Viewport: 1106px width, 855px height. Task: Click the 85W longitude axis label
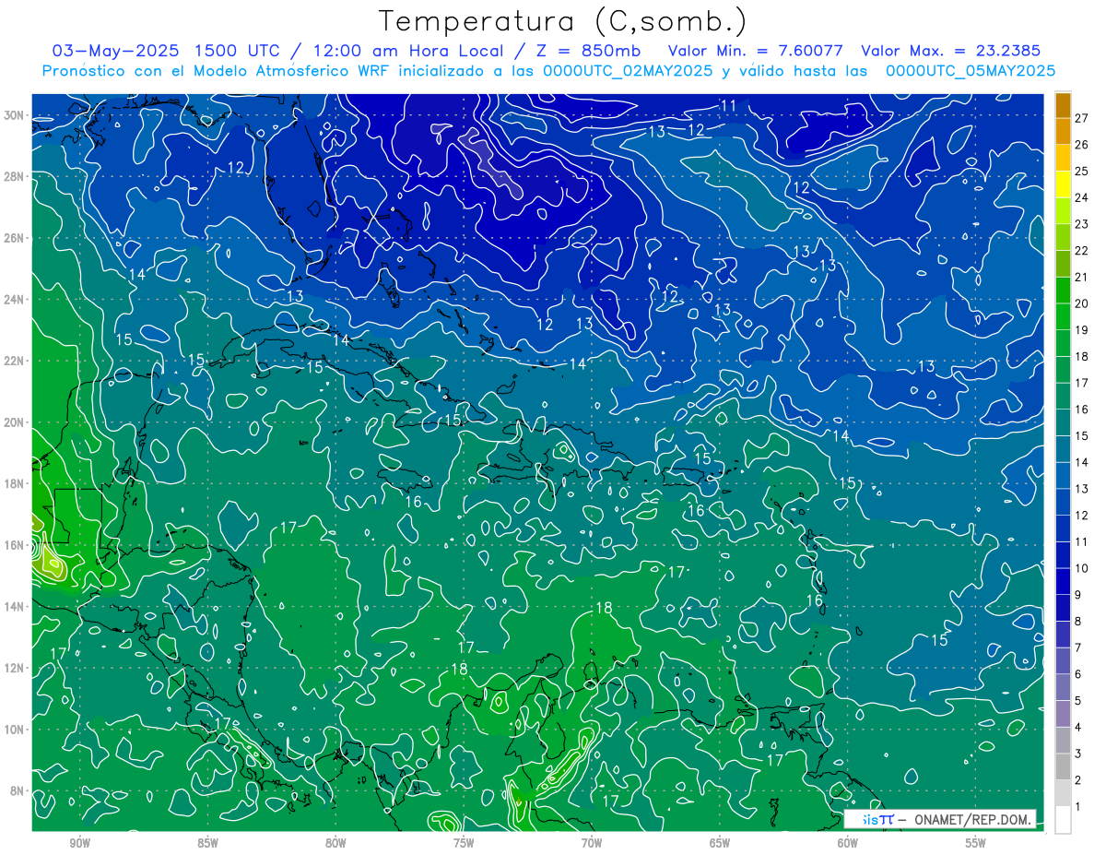coord(207,843)
